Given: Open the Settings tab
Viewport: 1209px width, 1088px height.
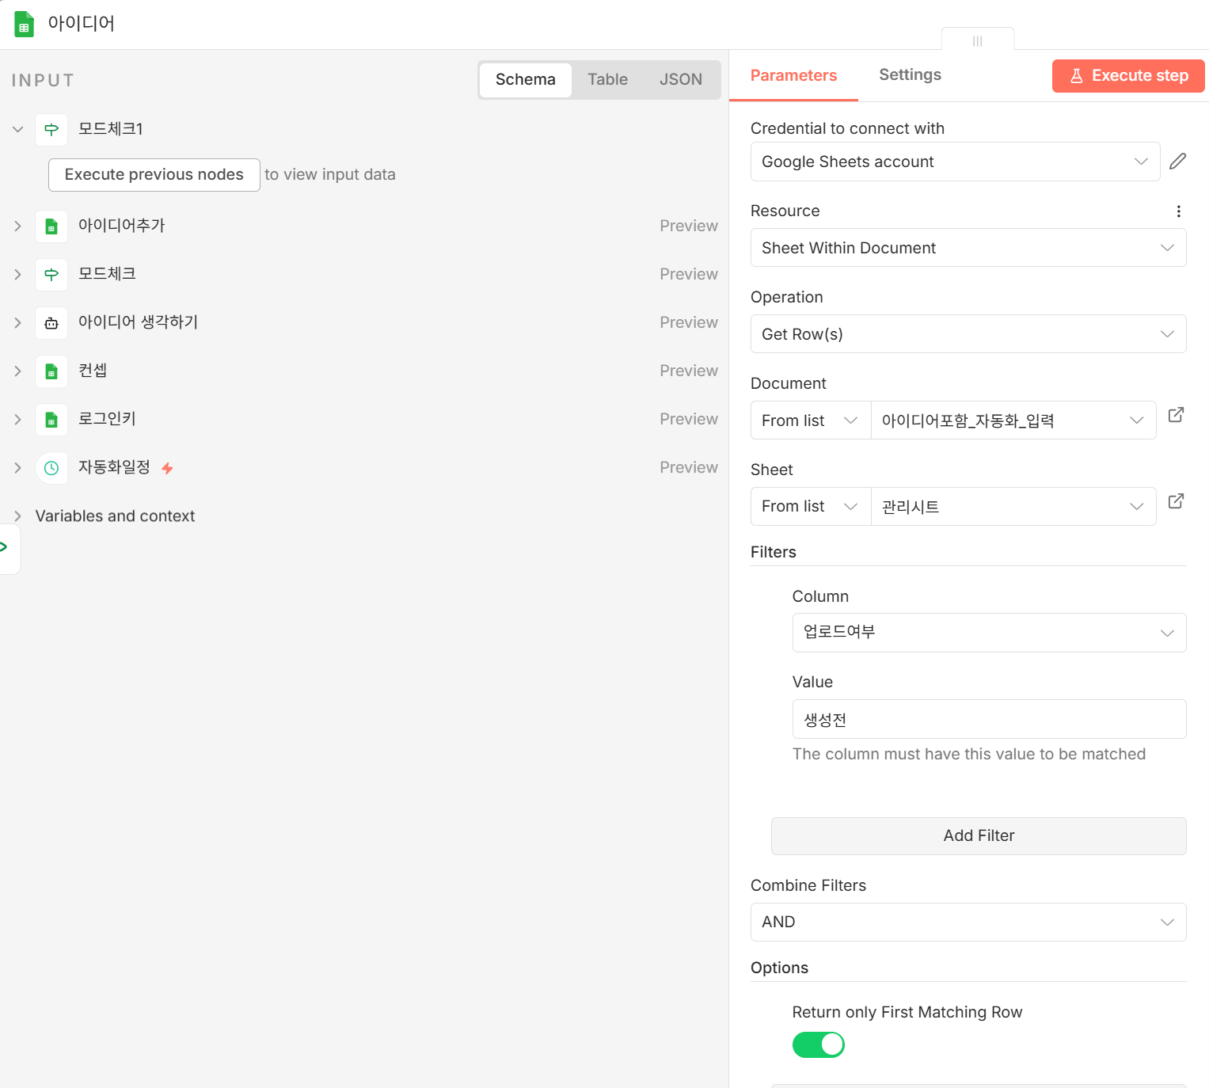Looking at the screenshot, I should coord(910,75).
